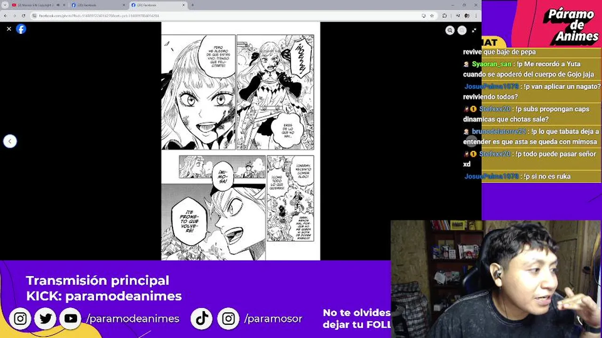The width and height of the screenshot is (602, 338).
Task: Click the /paramosor handle text
Action: [x=273, y=319]
